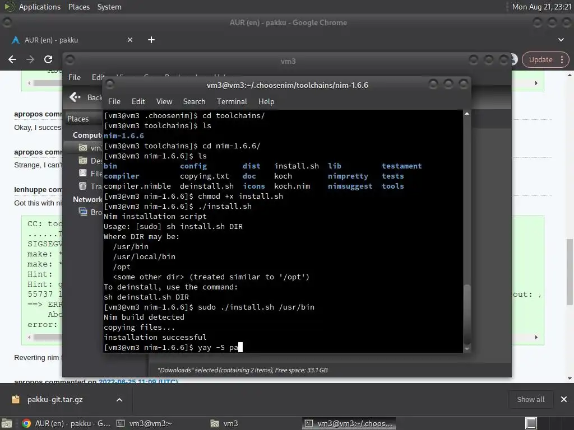Click Arch logo favicon on the tab

16,40
